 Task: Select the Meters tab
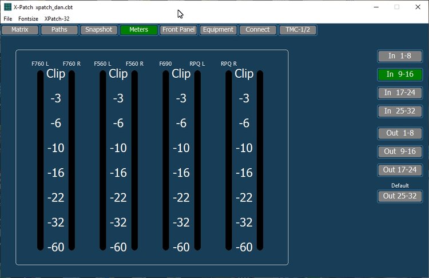point(139,30)
